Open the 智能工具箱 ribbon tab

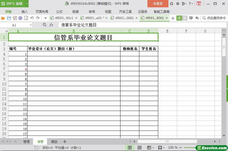162,12
